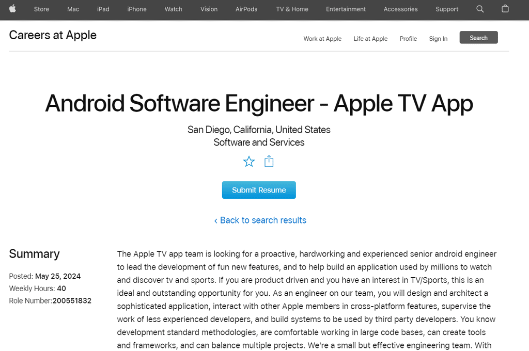Navigate to the TV & Home section
Viewport: 529px width, 351px height.
pos(291,9)
